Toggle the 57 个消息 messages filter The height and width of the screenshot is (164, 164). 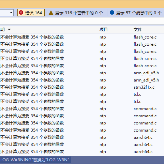pyautogui.click(x=136, y=13)
